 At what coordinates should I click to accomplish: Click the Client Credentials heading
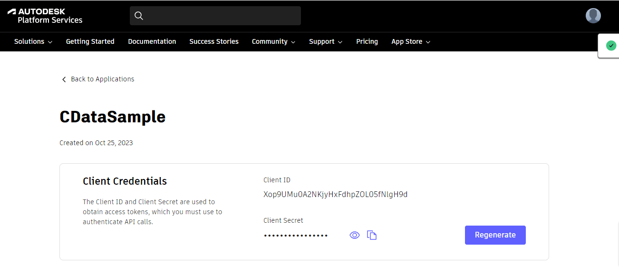125,181
